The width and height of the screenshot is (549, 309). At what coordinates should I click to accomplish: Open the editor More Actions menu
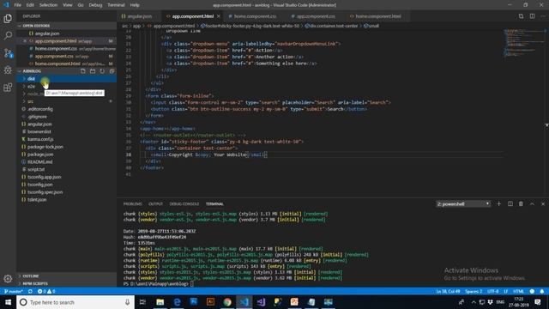pyautogui.click(x=543, y=16)
